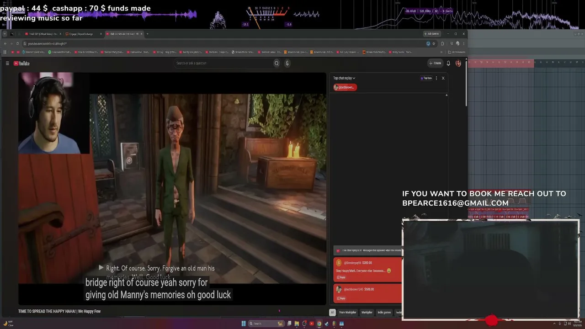This screenshot has width=585, height=329.
Task: Select the From Markiplier filter chip
Action: coord(347,313)
